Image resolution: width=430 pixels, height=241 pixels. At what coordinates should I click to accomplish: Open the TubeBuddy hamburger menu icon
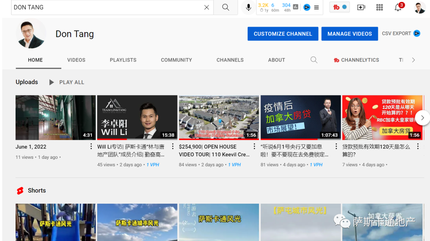(x=316, y=7)
